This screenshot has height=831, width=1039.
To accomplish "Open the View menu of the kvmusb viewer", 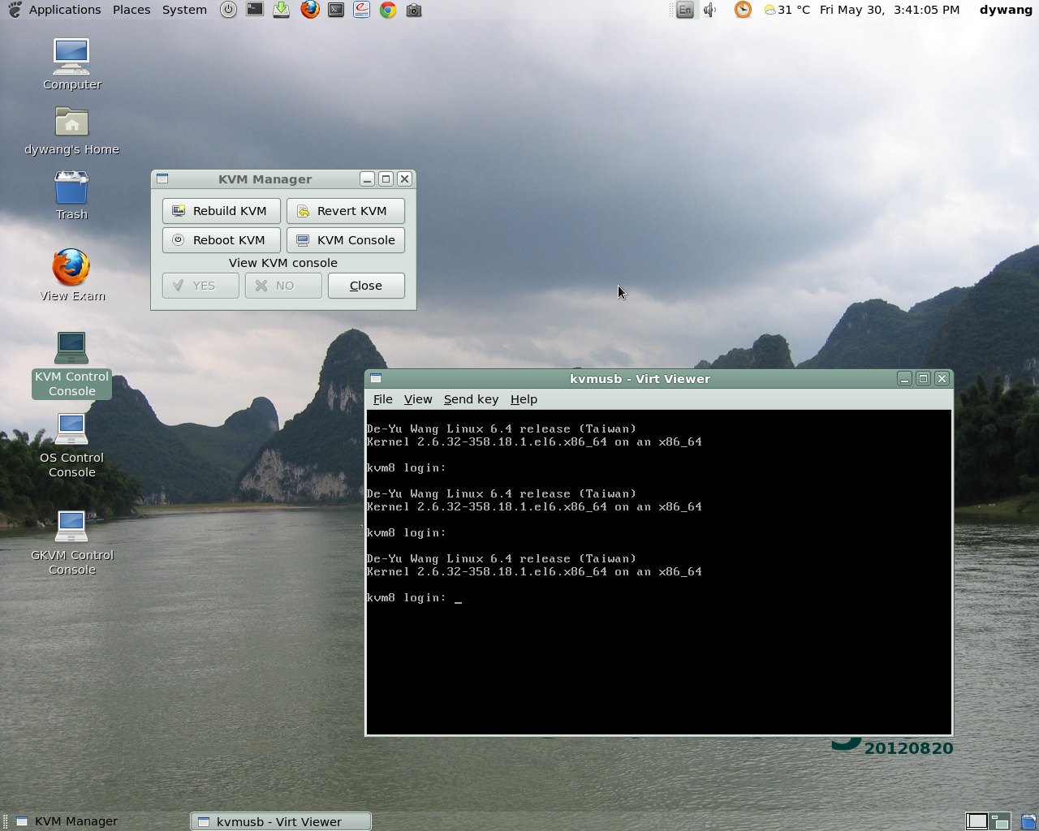I will (x=418, y=398).
